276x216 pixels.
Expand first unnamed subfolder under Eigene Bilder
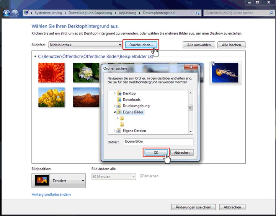pos(118,118)
